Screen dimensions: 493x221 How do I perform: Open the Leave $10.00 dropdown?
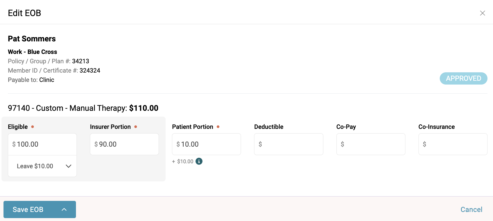(x=42, y=166)
